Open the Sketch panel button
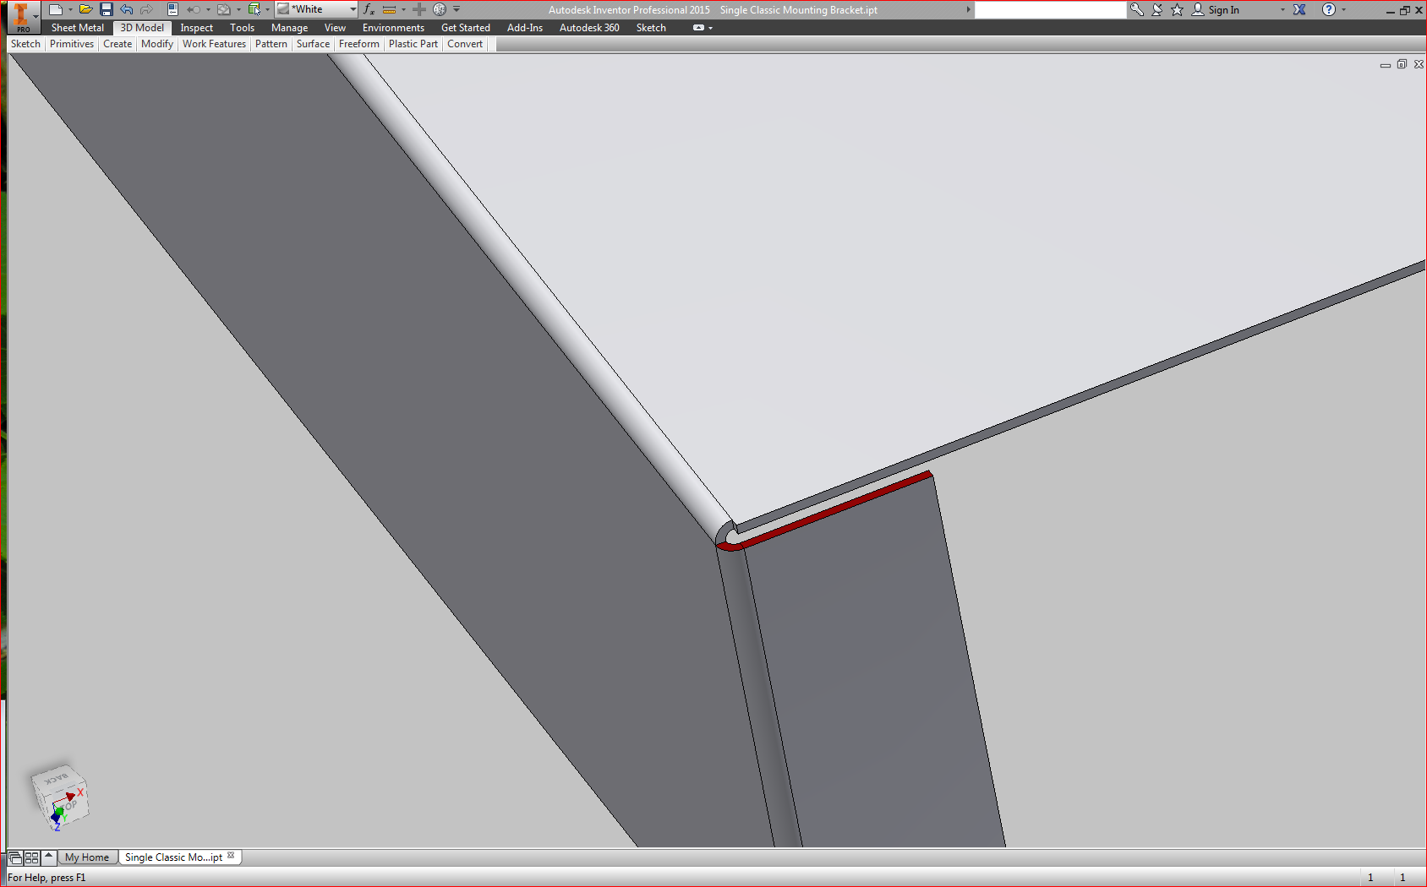Image resolution: width=1427 pixels, height=887 pixels. [25, 44]
